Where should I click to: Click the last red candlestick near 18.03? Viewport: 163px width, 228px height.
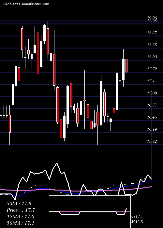(x=126, y=65)
